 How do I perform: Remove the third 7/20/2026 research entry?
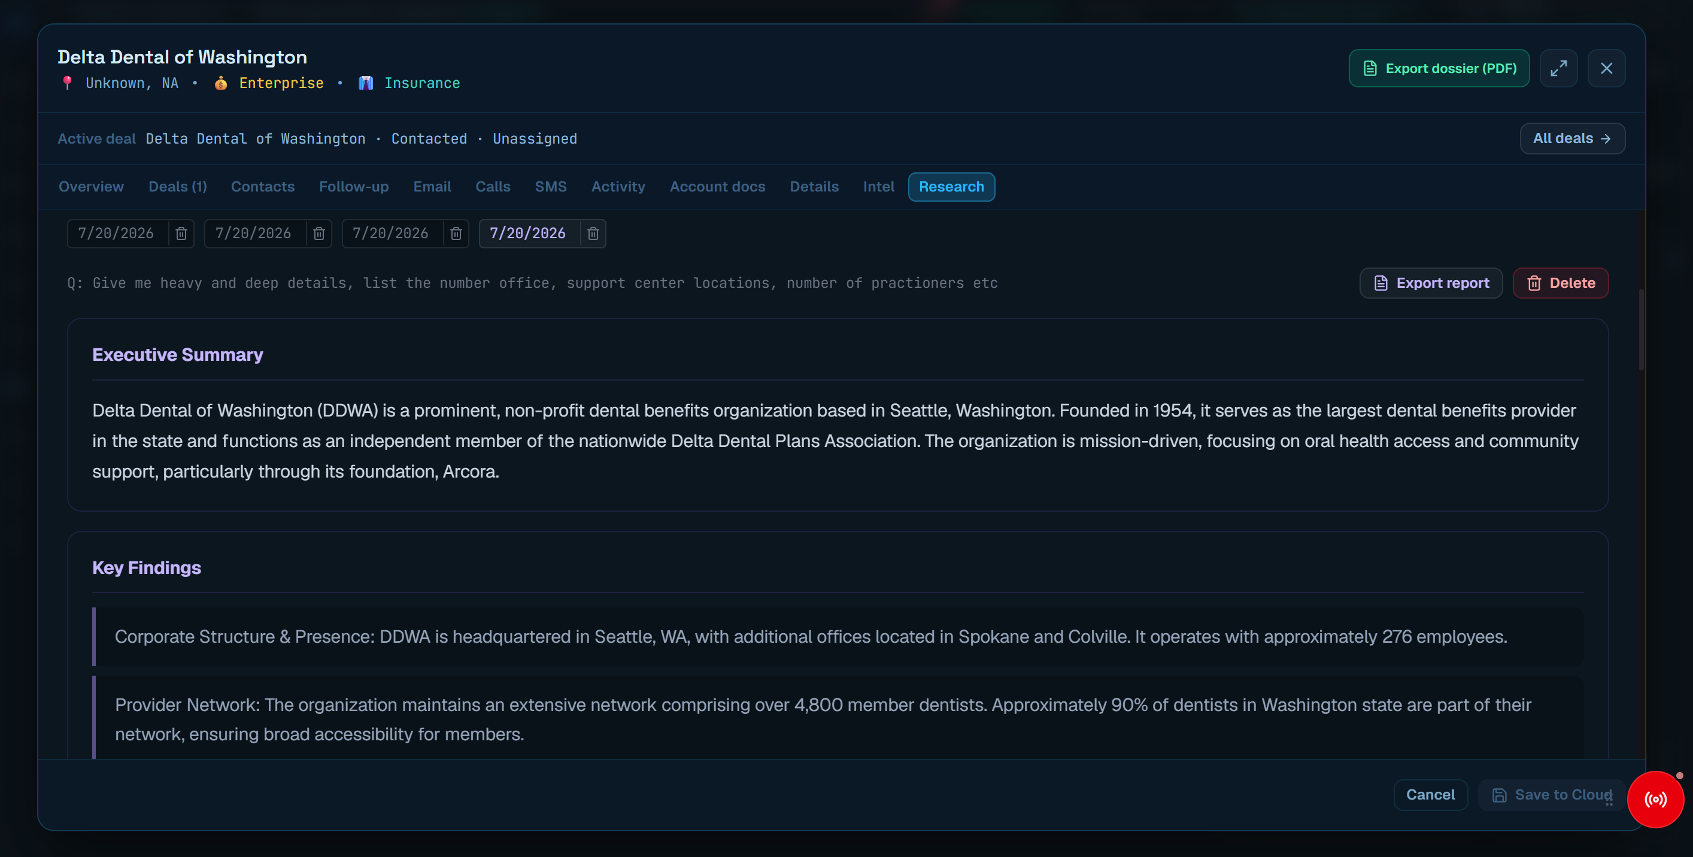(x=456, y=233)
